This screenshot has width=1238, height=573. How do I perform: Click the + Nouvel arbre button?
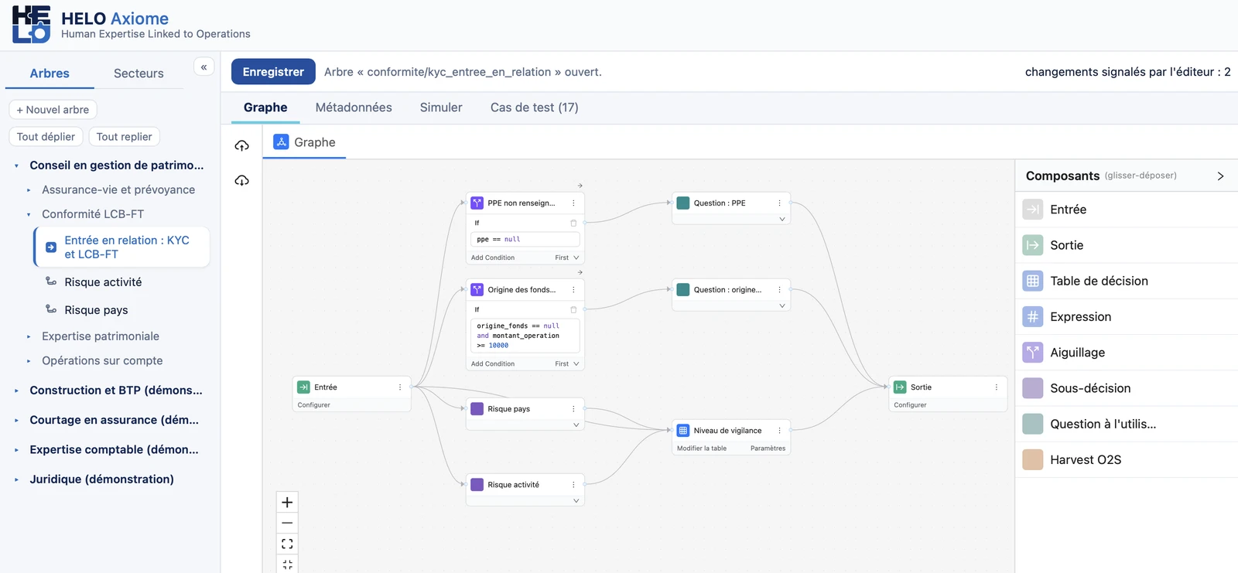point(53,110)
